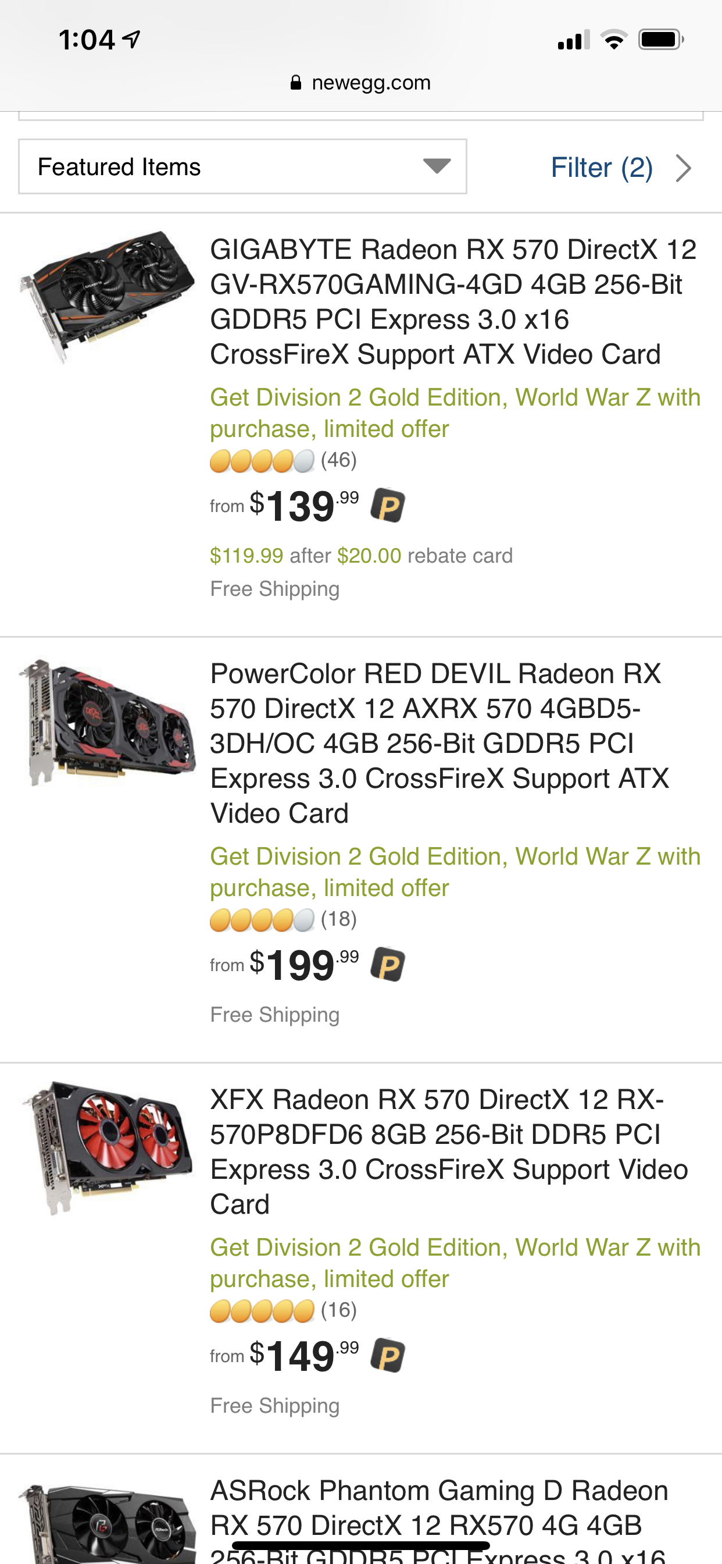Tap the chevron next to Filter

point(684,168)
